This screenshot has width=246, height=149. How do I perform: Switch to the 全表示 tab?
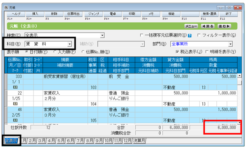11,141
